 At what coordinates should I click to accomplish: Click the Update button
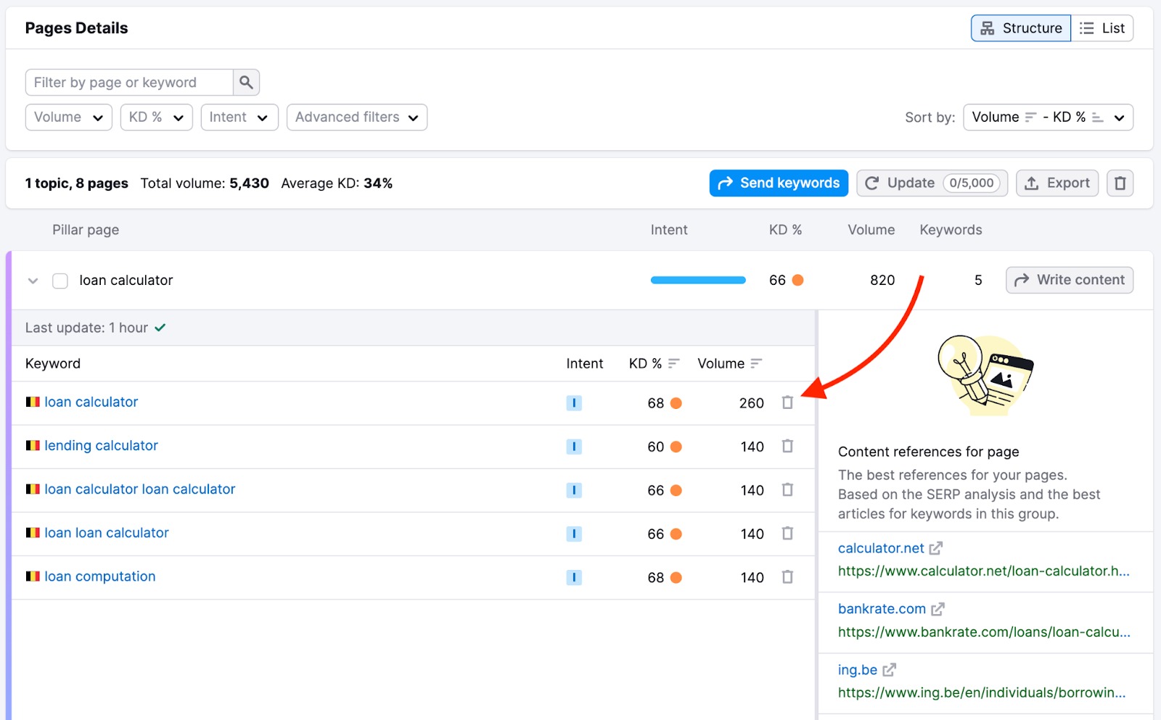932,183
